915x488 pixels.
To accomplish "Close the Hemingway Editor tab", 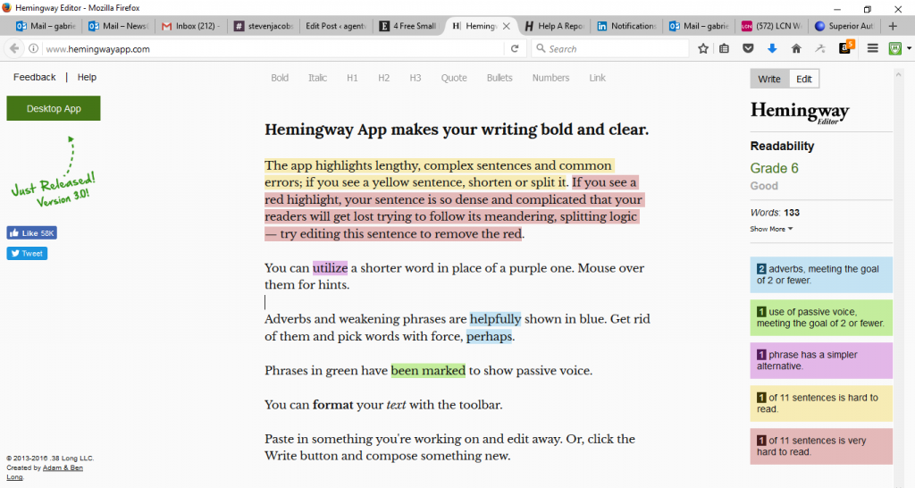I will 507,26.
